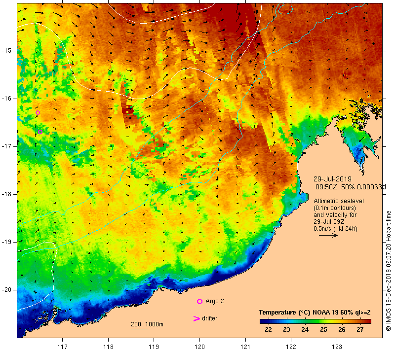Click the -15 latitude axis label
The width and height of the screenshot is (395, 350).
coord(6,51)
